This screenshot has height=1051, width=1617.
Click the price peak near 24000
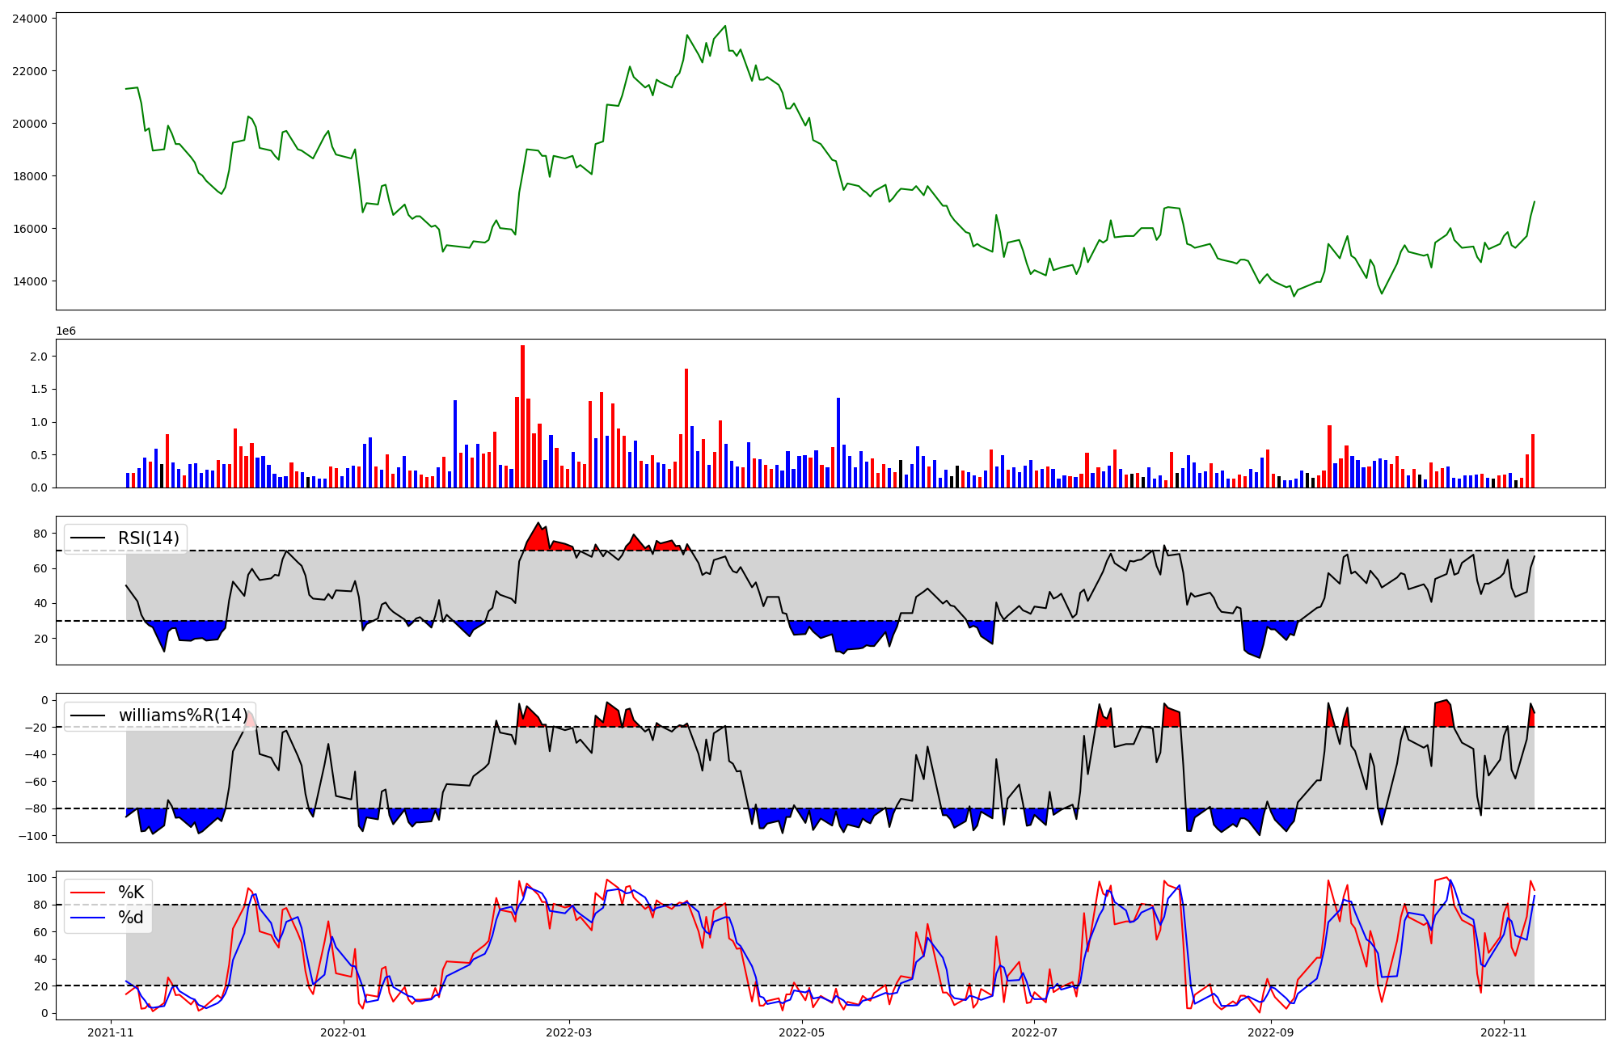tap(724, 27)
